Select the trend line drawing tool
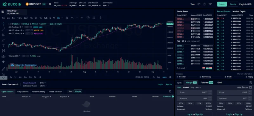This screenshot has height=116, width=254. click(3, 29)
